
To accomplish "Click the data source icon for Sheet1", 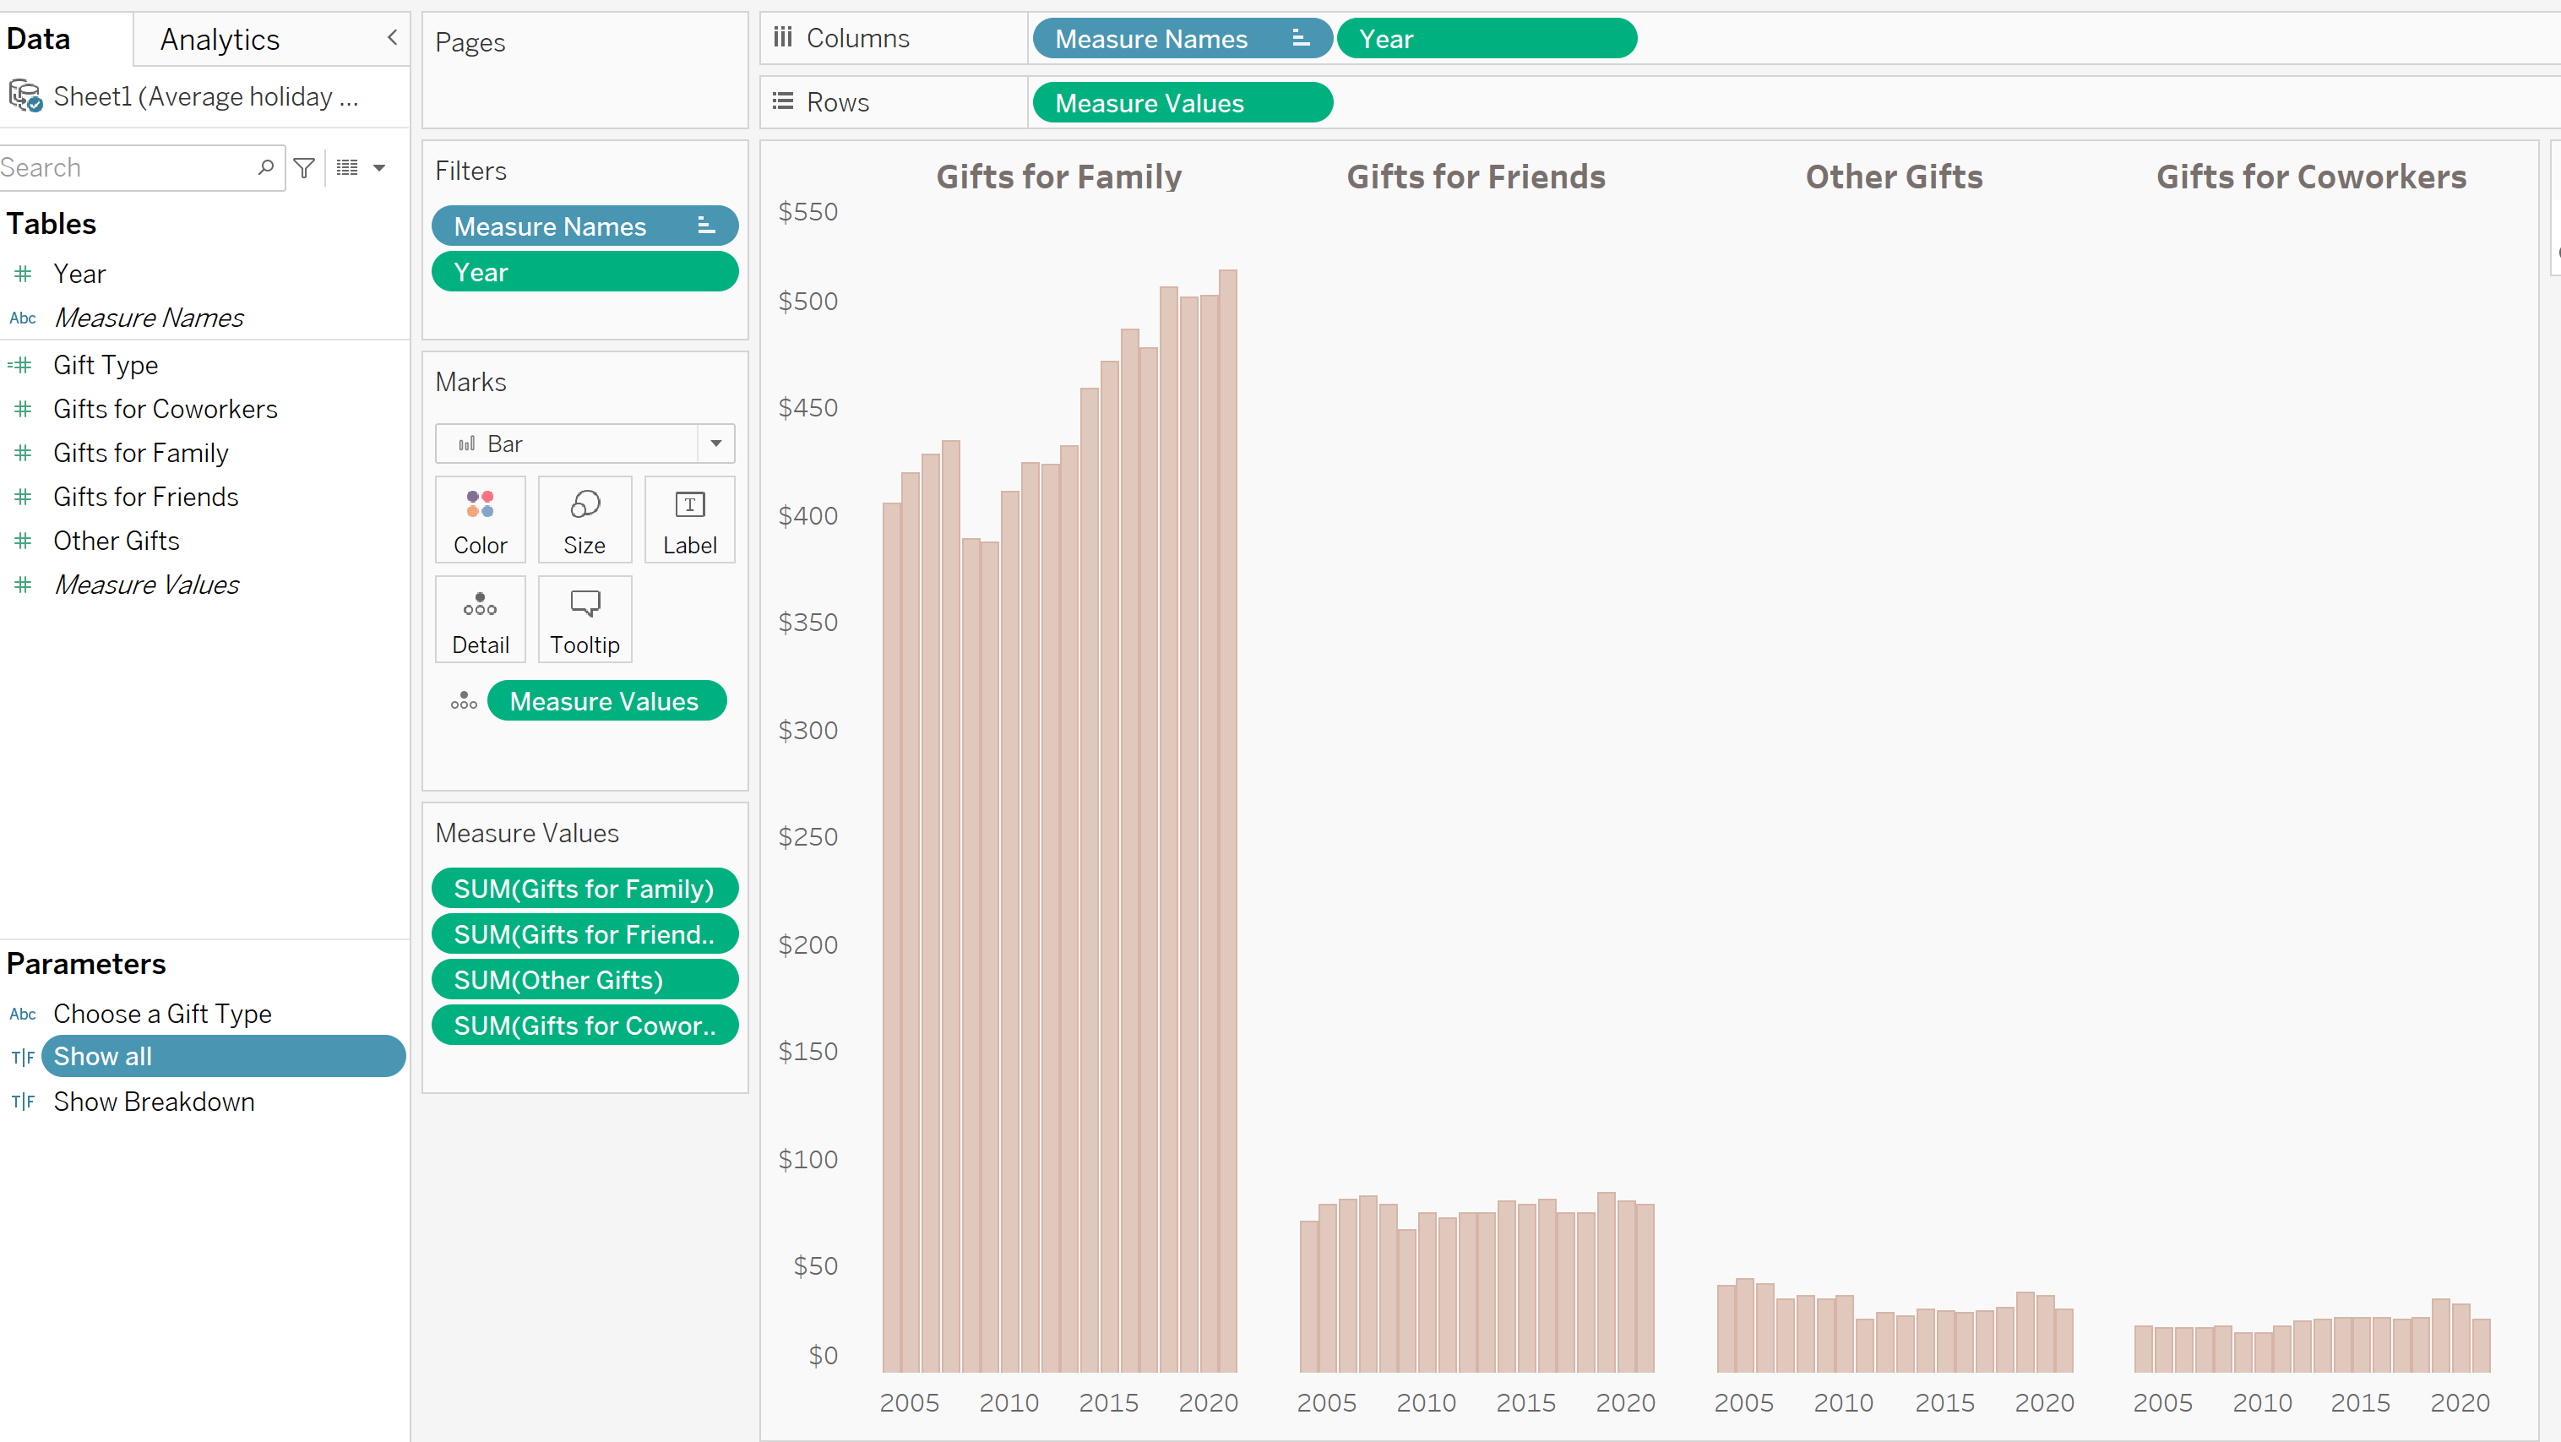I will click(x=24, y=96).
